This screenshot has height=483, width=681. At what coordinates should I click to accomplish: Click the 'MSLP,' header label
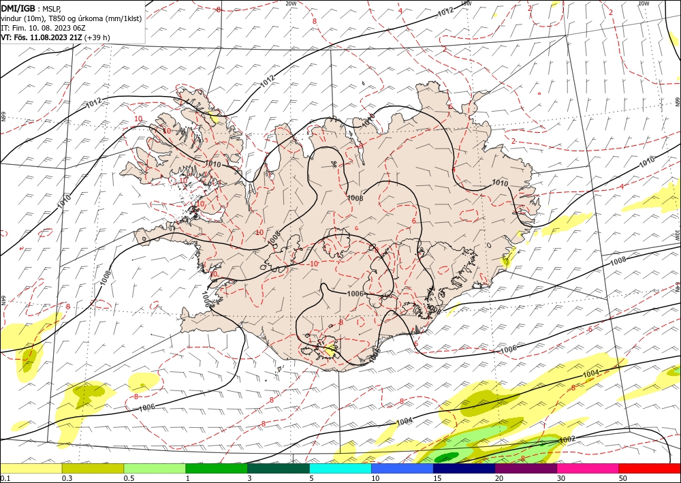52,9
